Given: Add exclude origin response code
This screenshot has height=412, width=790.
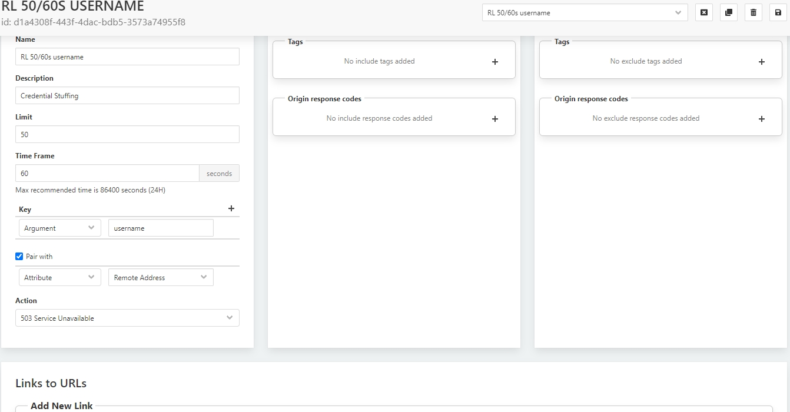Looking at the screenshot, I should pos(761,119).
